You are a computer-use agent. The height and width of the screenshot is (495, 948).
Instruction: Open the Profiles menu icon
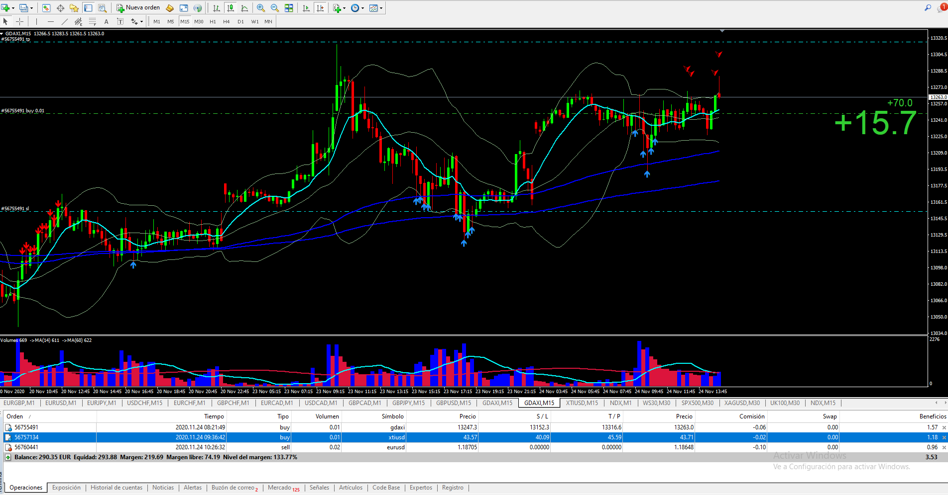pos(23,8)
